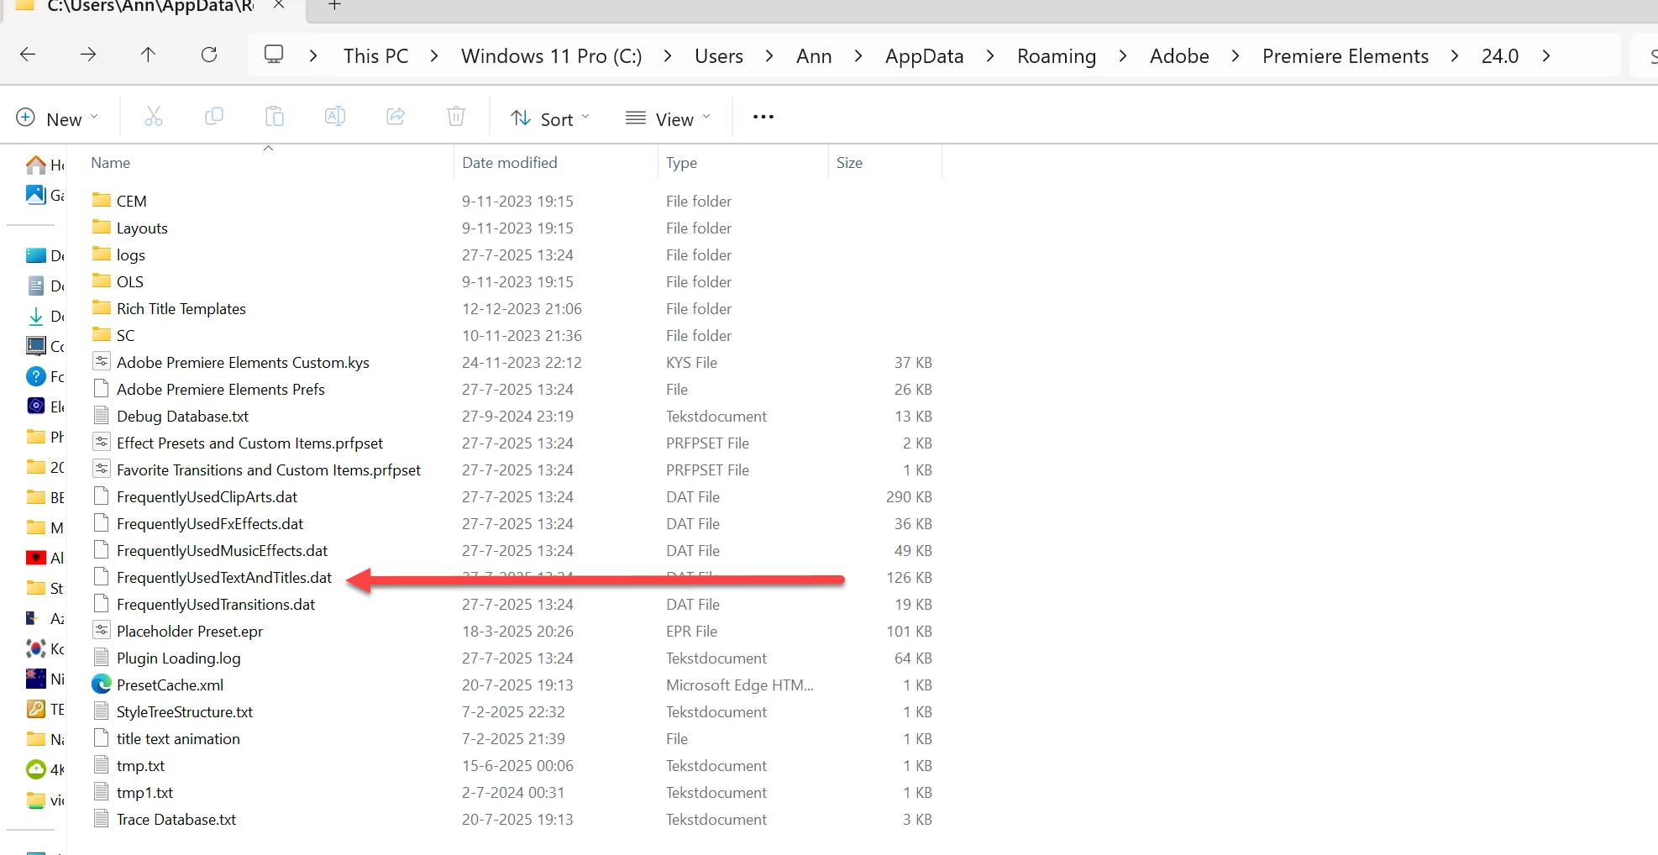Select FrequentlyUsedTextAndTitles.dat file
1658x855 pixels.
pyautogui.click(x=224, y=577)
